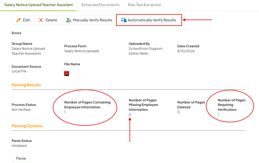The image size is (259, 163).
Task: Switch to the Extracted Documents tab
Action: pyautogui.click(x=100, y=5)
